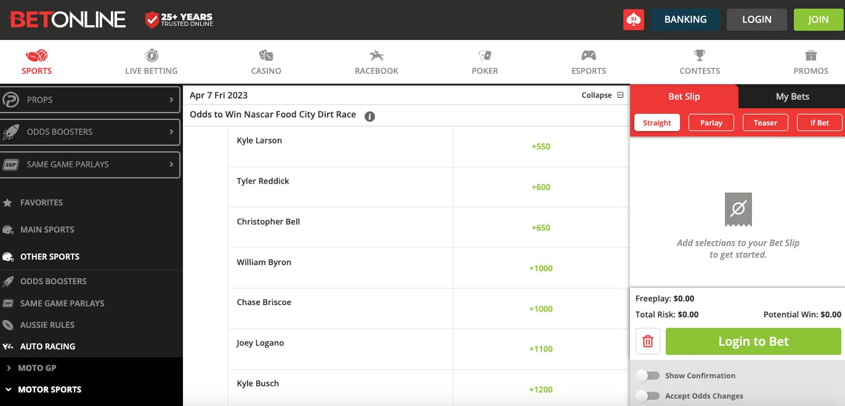
Task: Click the Aussie Rules ball icon
Action: (8, 325)
